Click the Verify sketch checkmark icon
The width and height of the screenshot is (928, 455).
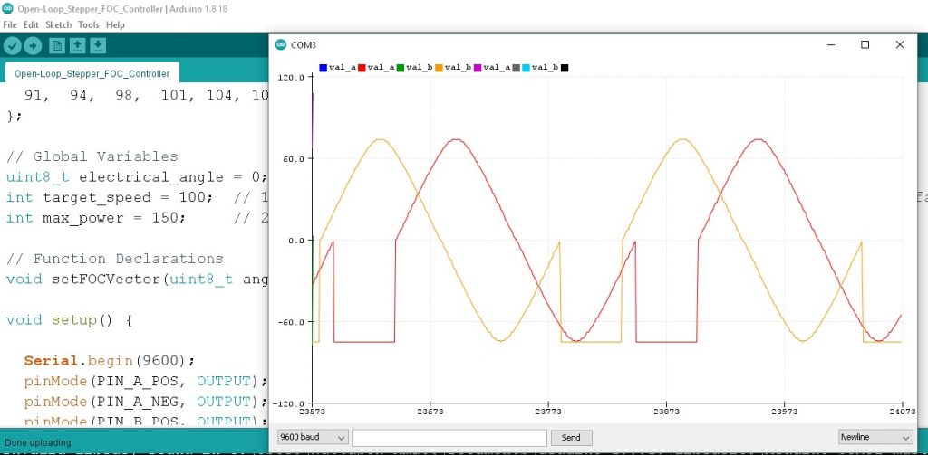click(x=13, y=45)
